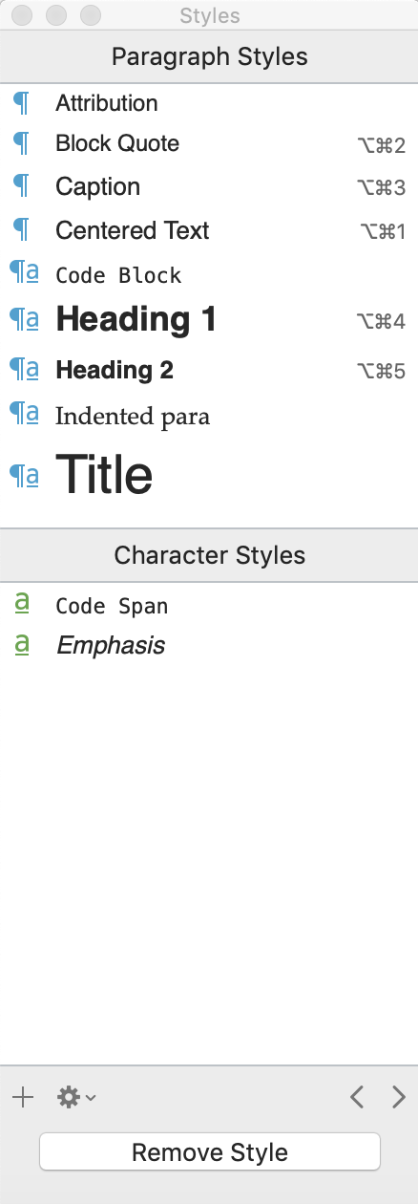Image resolution: width=418 pixels, height=1204 pixels.
Task: Select the Centered Text style
Action: [x=209, y=230]
